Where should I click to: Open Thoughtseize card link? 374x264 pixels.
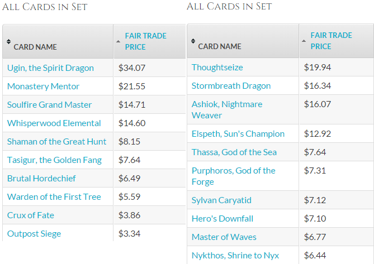pos(217,68)
